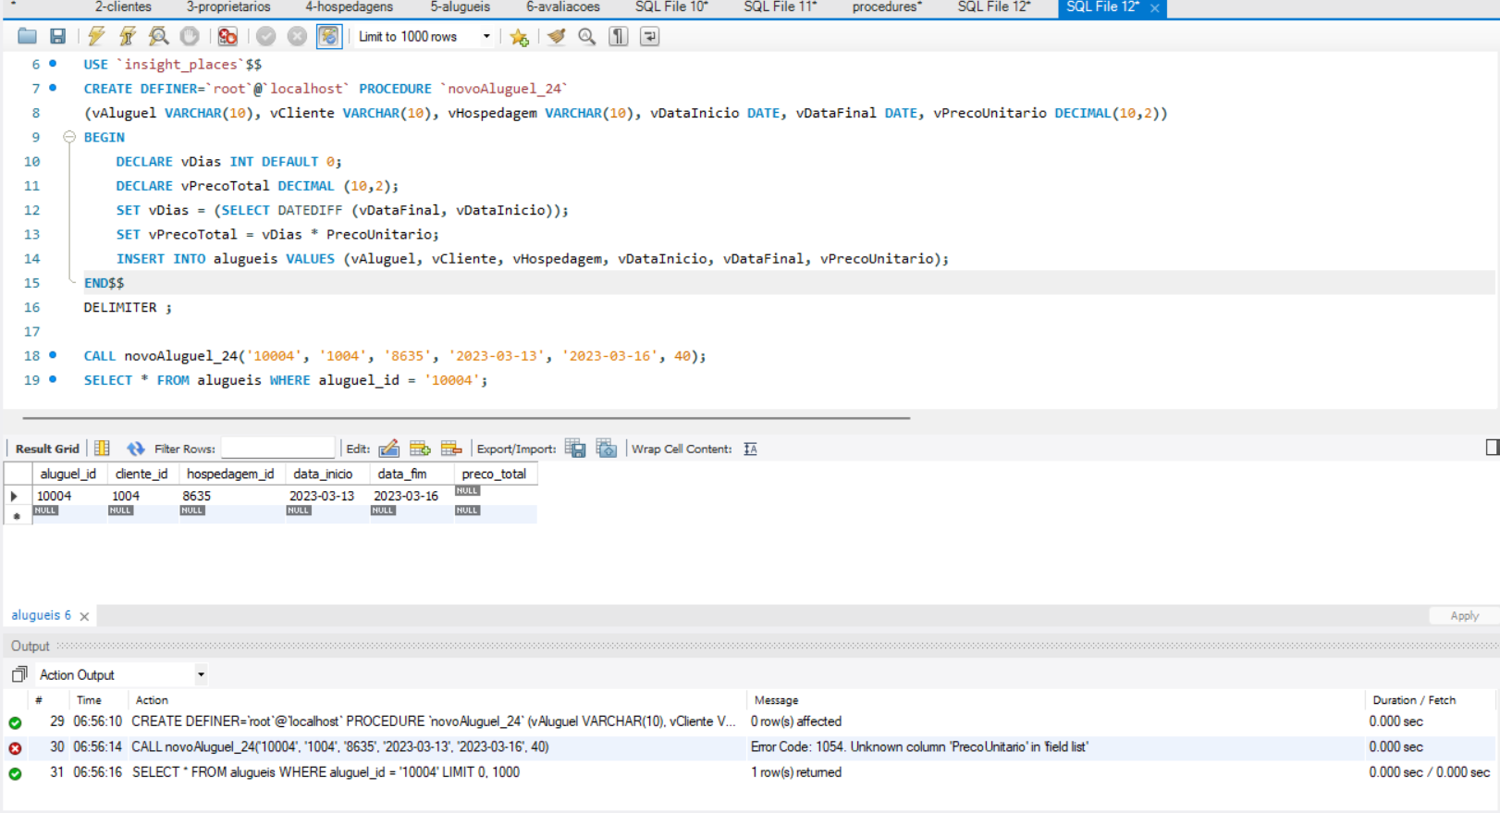Export recordset to file icon
The height and width of the screenshot is (813, 1500).
[575, 449]
